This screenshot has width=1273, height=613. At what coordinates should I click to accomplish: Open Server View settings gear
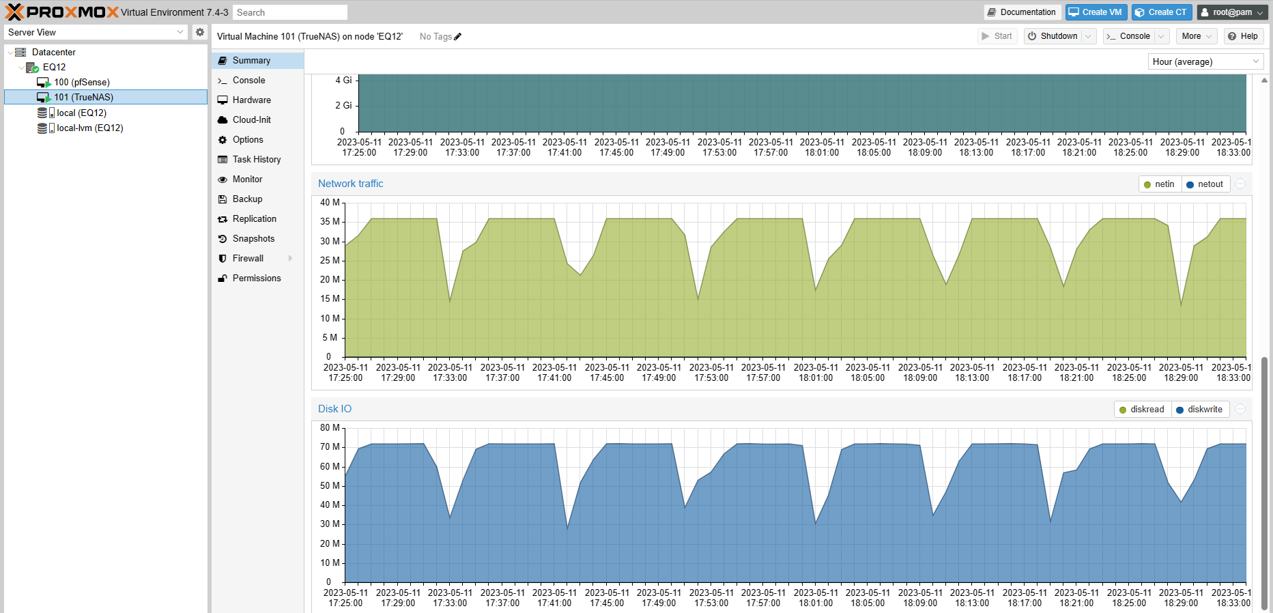200,32
